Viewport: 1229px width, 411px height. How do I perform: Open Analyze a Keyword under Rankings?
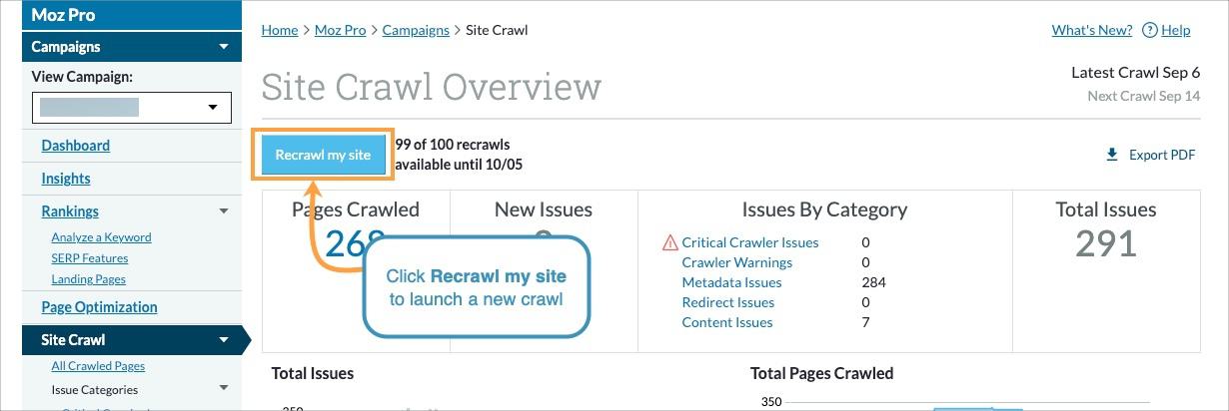point(101,237)
